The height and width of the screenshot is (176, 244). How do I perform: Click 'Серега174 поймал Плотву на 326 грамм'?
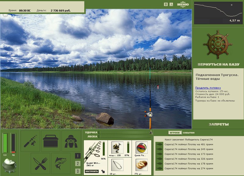pyautogui.click(x=189, y=159)
